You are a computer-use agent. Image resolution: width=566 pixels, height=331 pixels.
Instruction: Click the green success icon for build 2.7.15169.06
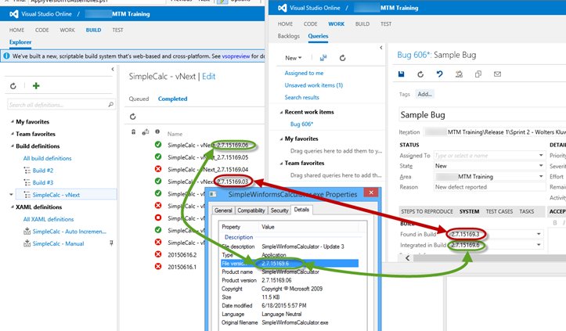(x=158, y=145)
